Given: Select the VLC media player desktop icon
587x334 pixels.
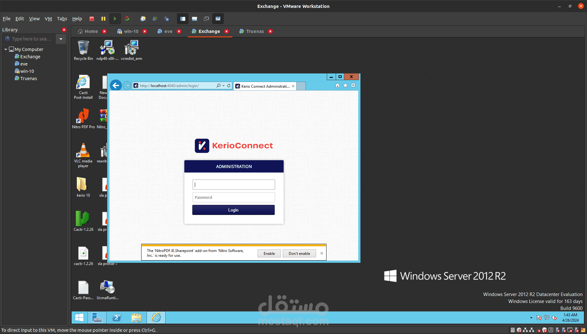Looking at the screenshot, I should (x=83, y=155).
